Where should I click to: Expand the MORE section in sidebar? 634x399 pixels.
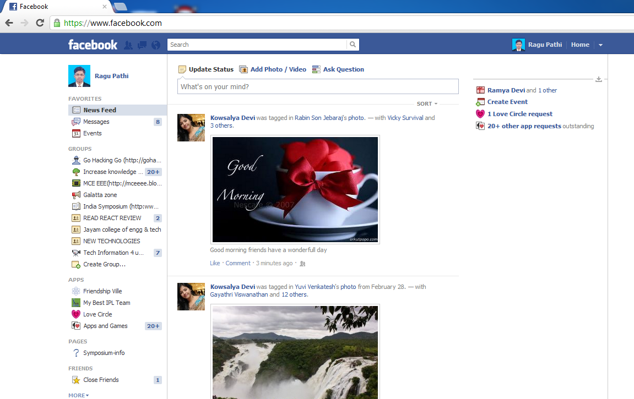coord(78,395)
